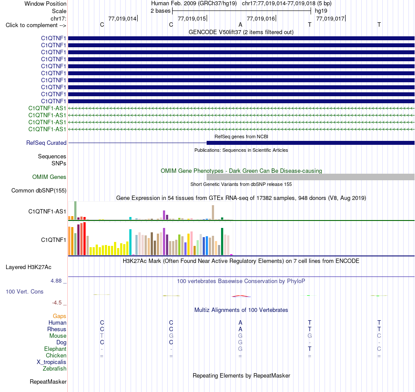Open the GTEx Gene Expression track title
Screen dimensions: 415x392
point(241,198)
